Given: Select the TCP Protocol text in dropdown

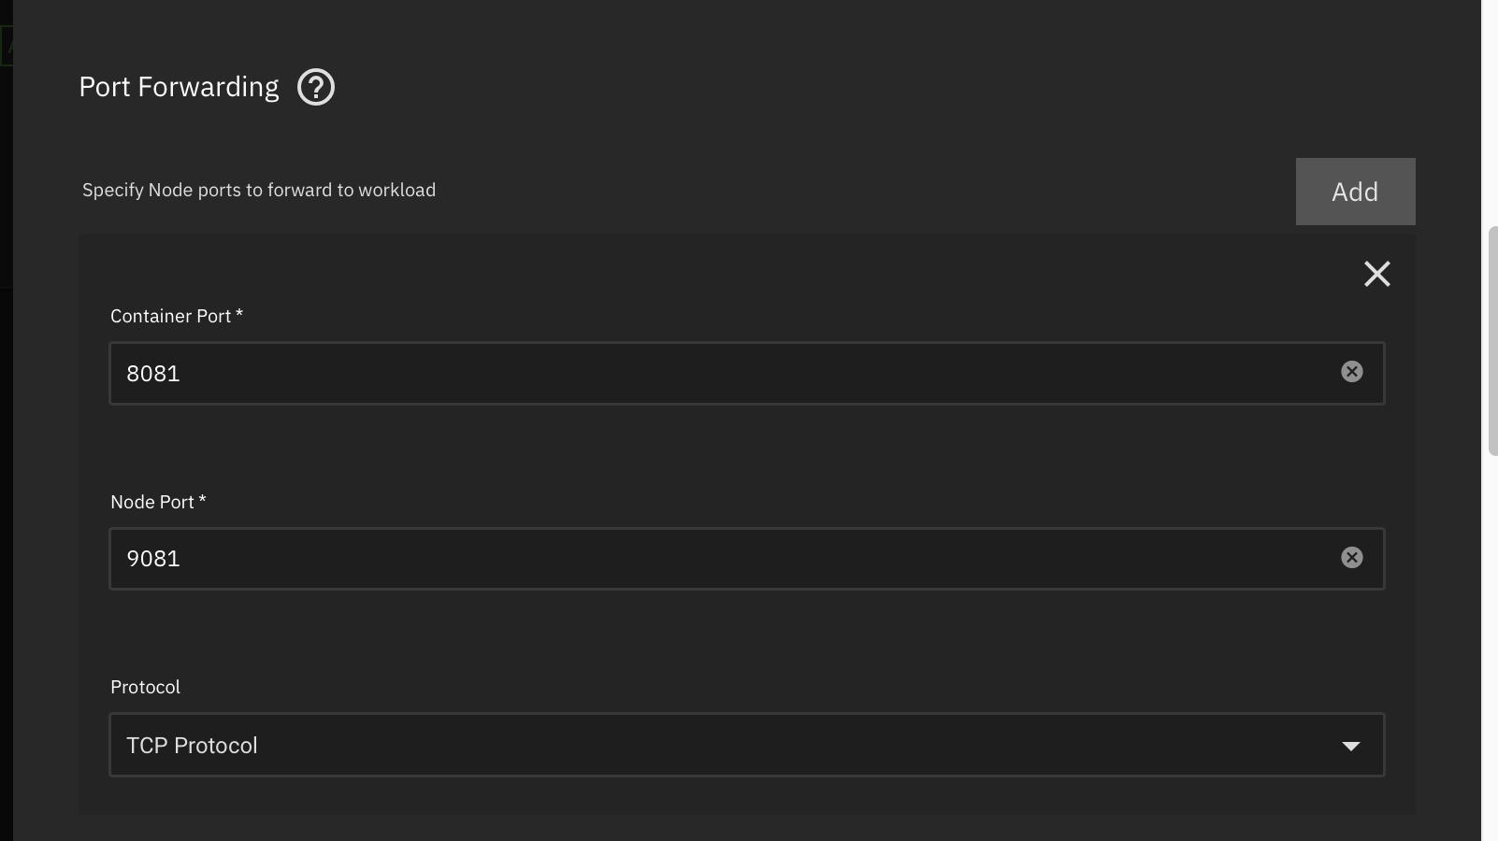Looking at the screenshot, I should click(192, 746).
